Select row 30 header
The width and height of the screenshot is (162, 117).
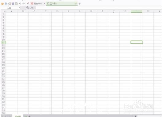(x=3, y=96)
